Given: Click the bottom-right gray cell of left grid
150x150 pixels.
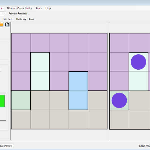Looking at the screenshot, I should (x=97, y=119).
